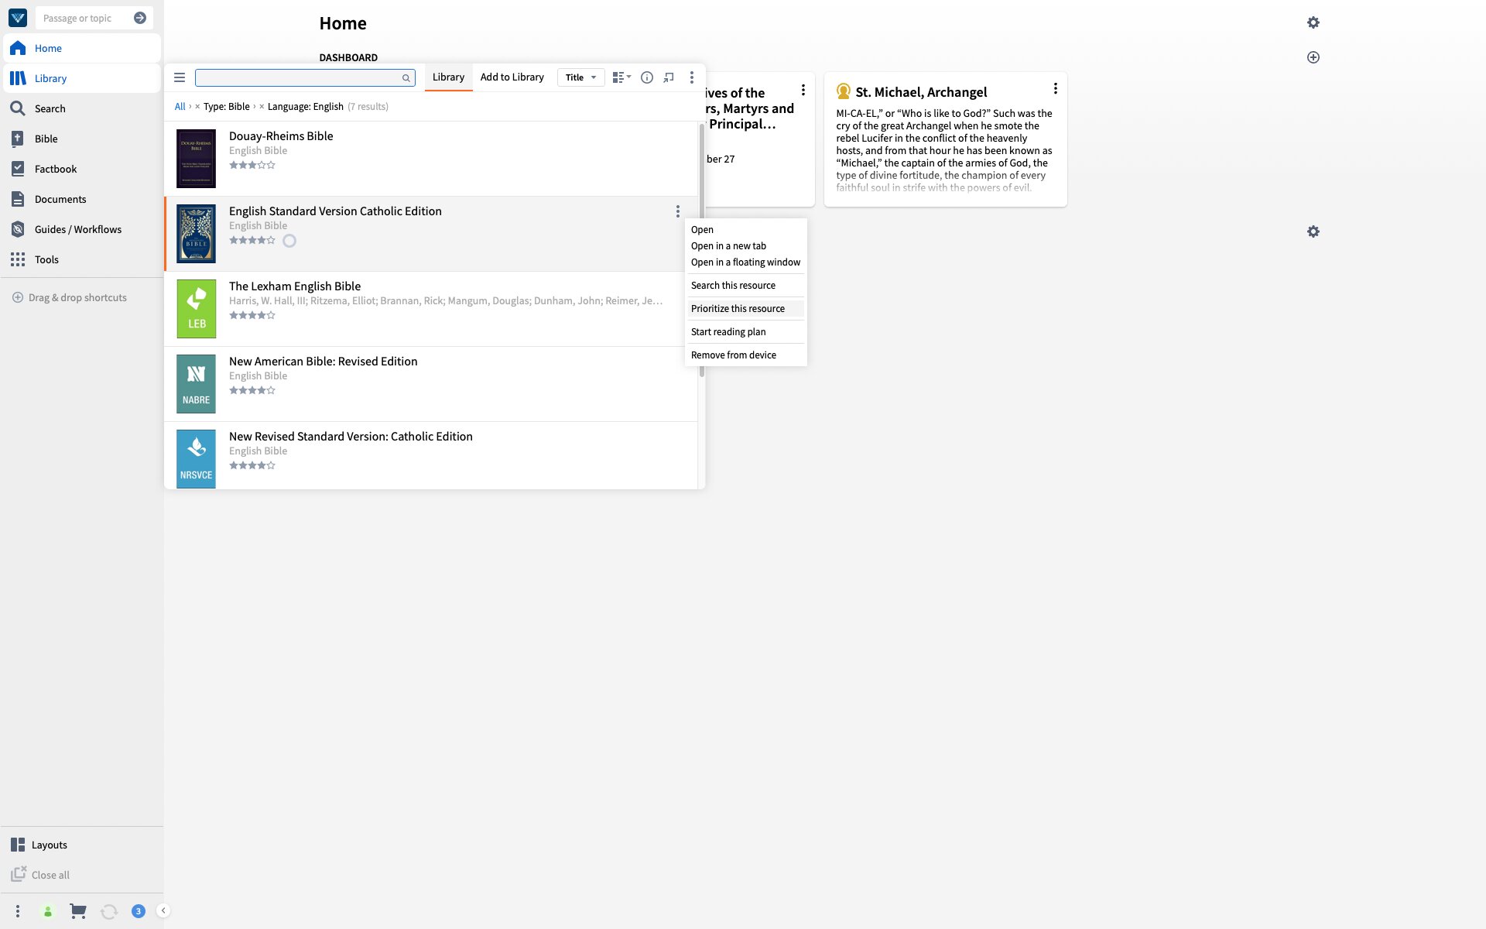Screen dimensions: 1486x929
Task: Click the magnifier icon in the library search box
Action: point(406,77)
